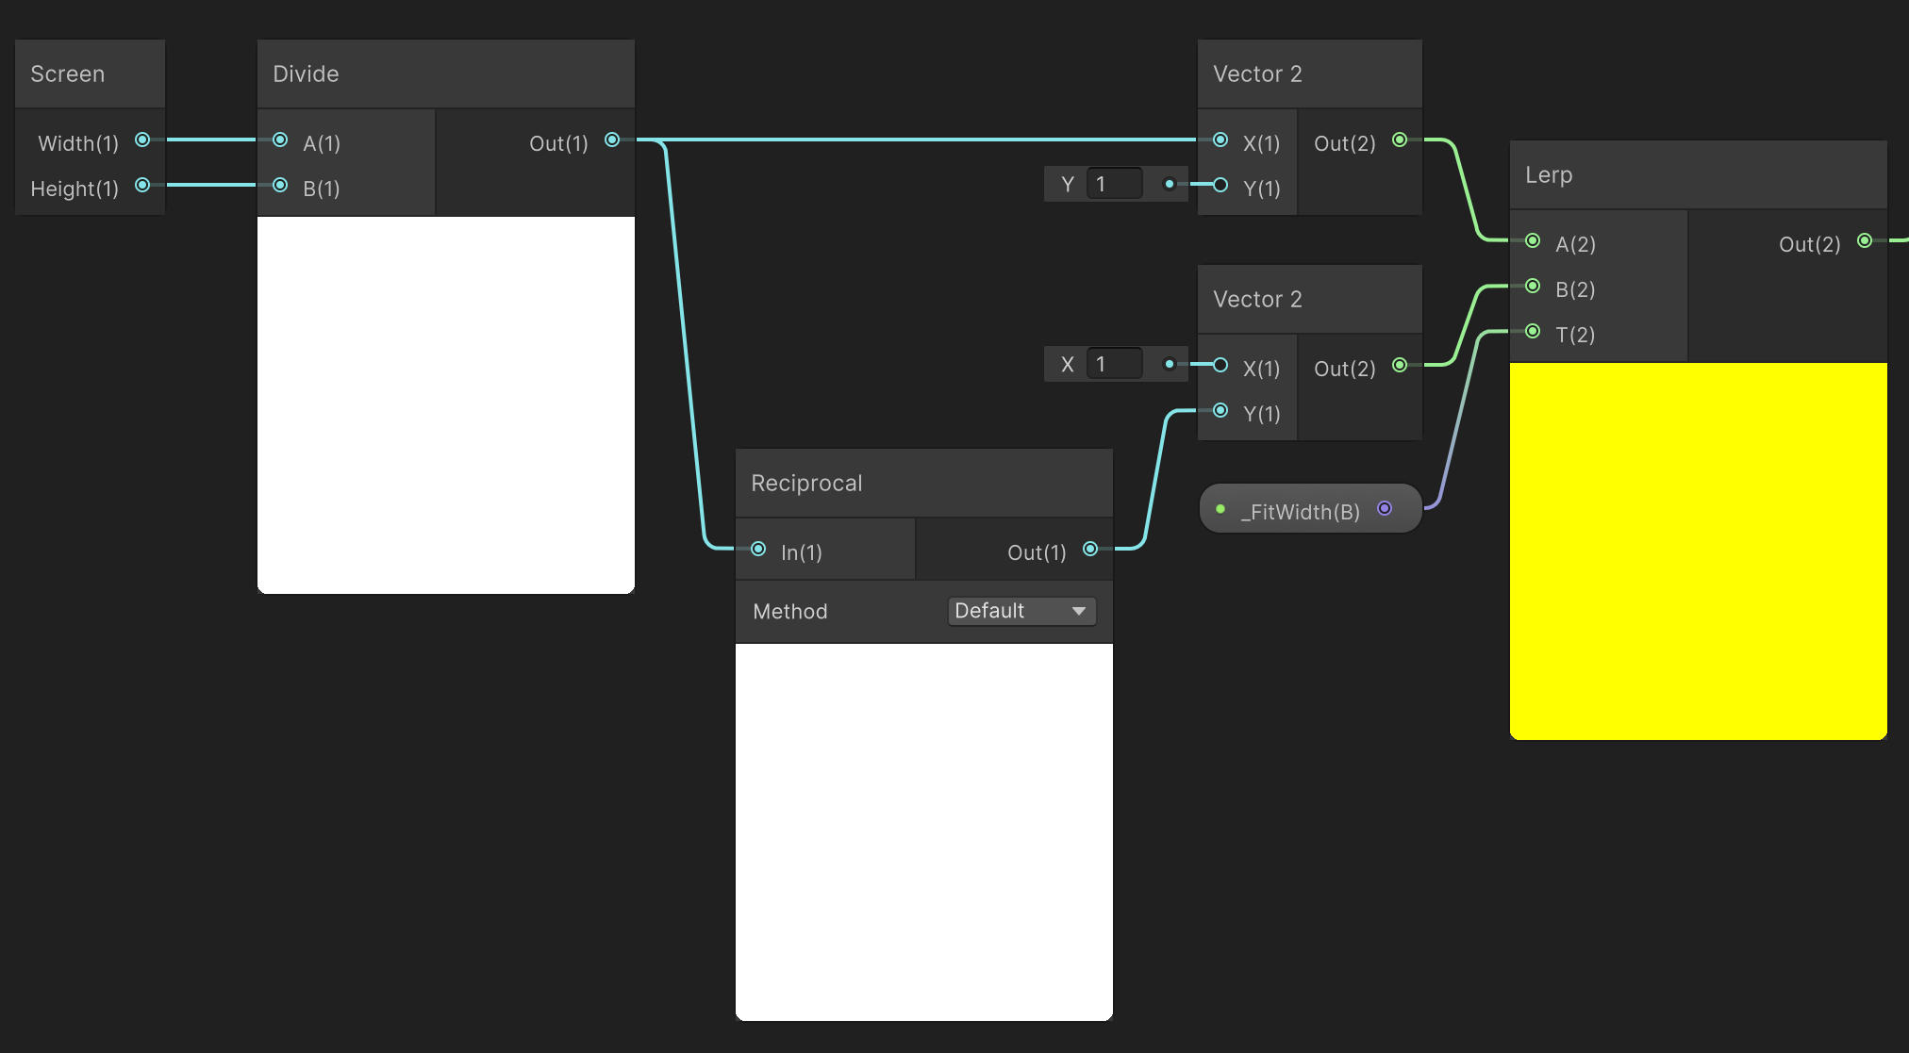Viewport: 1909px width, 1053px height.
Task: Click Screen node Height output port
Action: click(142, 186)
